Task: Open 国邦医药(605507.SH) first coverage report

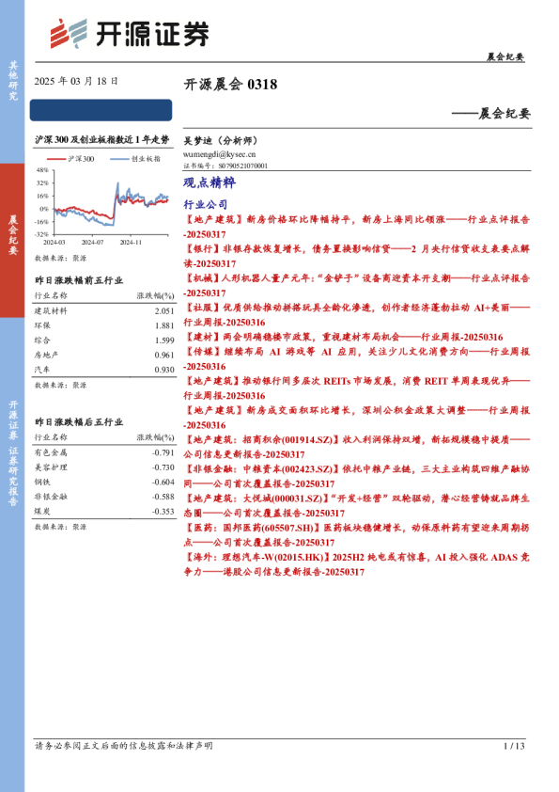Action: click(356, 534)
